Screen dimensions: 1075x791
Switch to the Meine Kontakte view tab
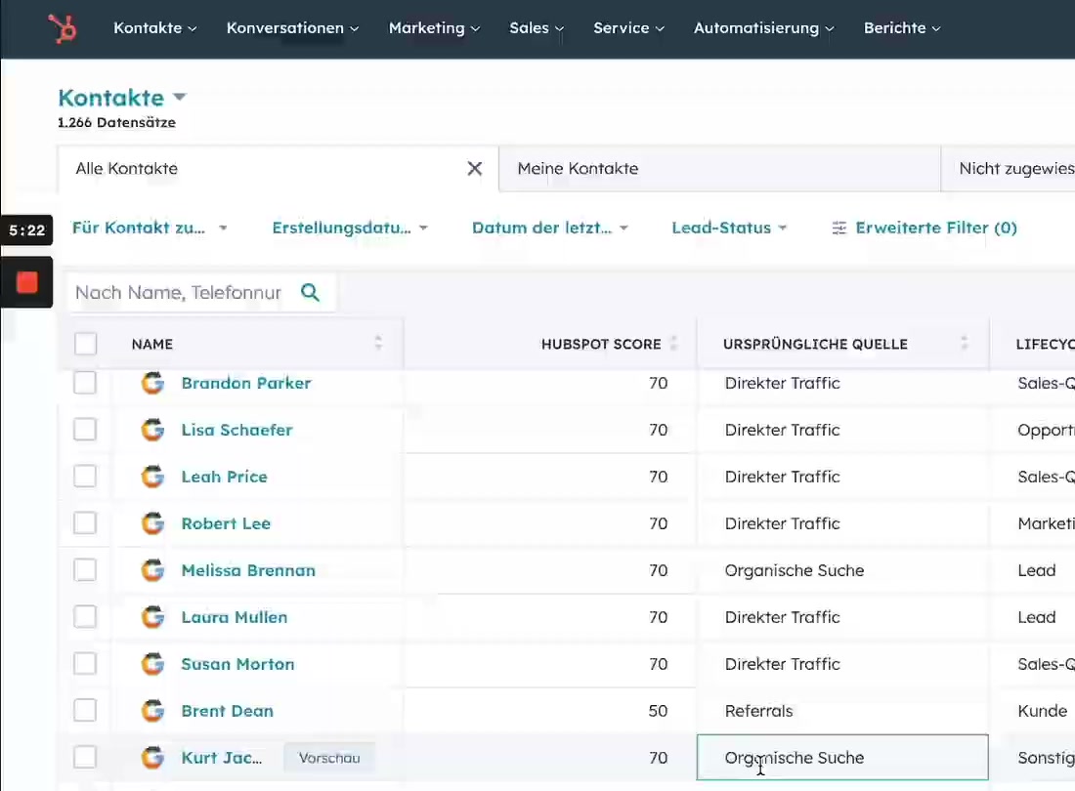coord(578,168)
